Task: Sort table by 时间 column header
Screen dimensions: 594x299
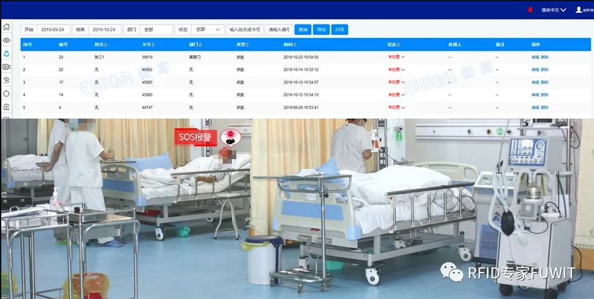Action: (x=289, y=44)
